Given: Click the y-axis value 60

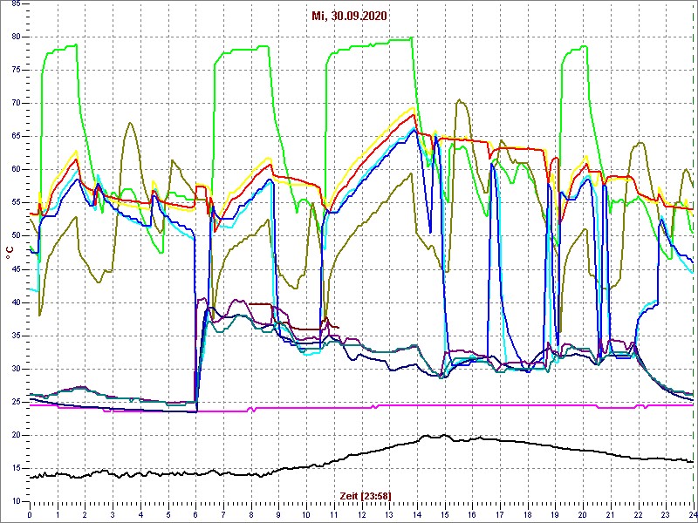Looking at the screenshot, I should click(15, 170).
